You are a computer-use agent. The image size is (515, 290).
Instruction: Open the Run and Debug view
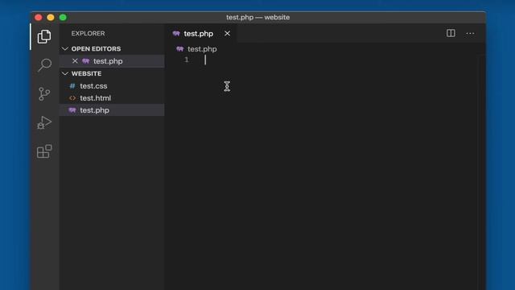44,122
